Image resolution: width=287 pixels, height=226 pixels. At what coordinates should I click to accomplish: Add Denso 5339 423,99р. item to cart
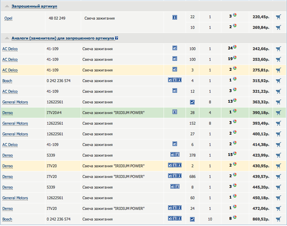[278, 155]
